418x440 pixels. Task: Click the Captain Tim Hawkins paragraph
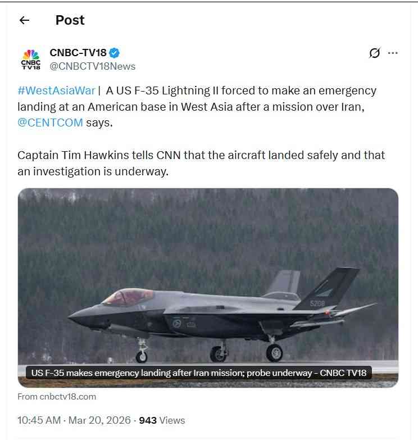(x=201, y=163)
